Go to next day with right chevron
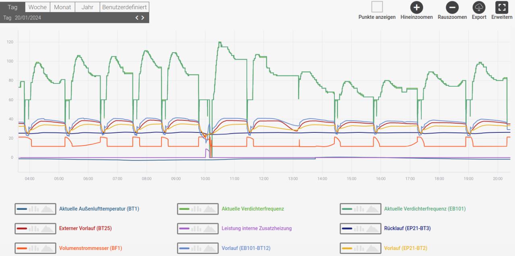The image size is (515, 256). tap(142, 18)
